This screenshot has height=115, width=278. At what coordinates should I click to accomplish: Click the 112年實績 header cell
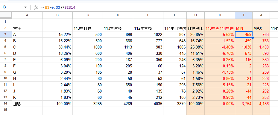tap(148, 28)
